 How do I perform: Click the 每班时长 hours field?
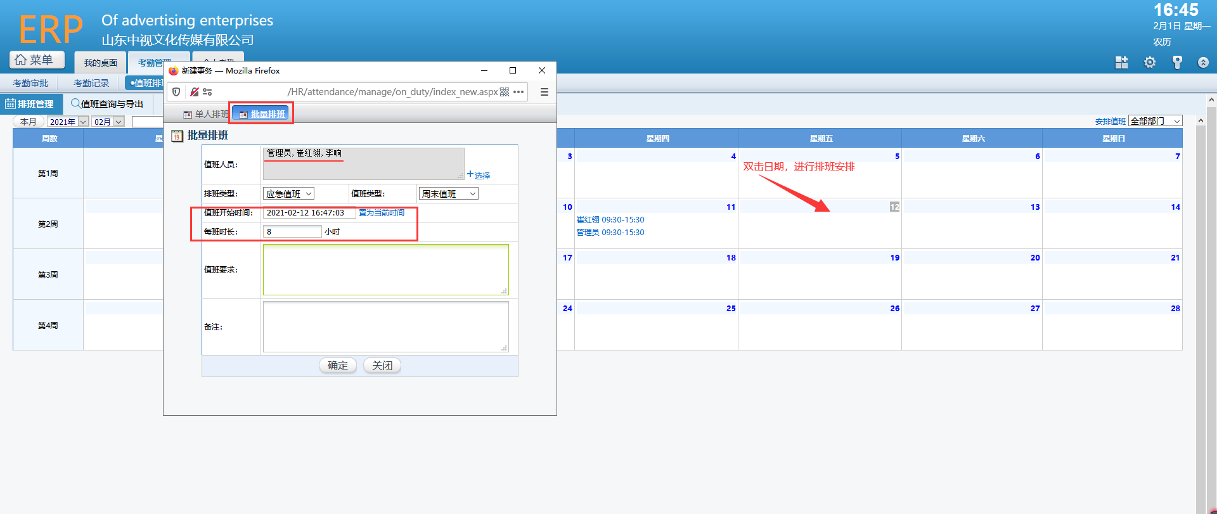pyautogui.click(x=292, y=232)
